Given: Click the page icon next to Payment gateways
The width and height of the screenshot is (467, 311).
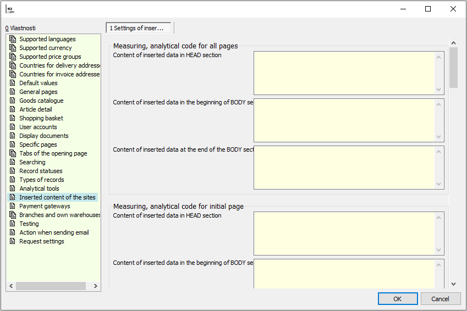Looking at the screenshot, I should click(13, 206).
